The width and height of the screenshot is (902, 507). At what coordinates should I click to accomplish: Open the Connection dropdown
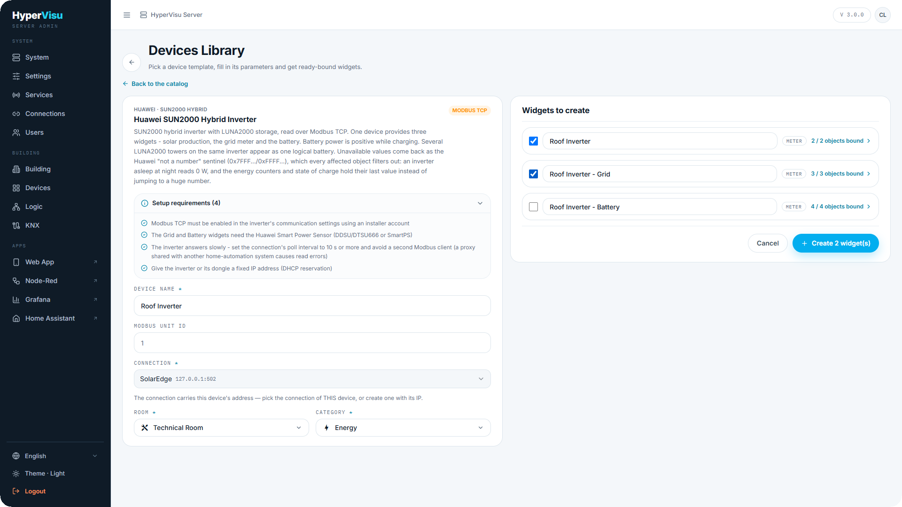312,379
